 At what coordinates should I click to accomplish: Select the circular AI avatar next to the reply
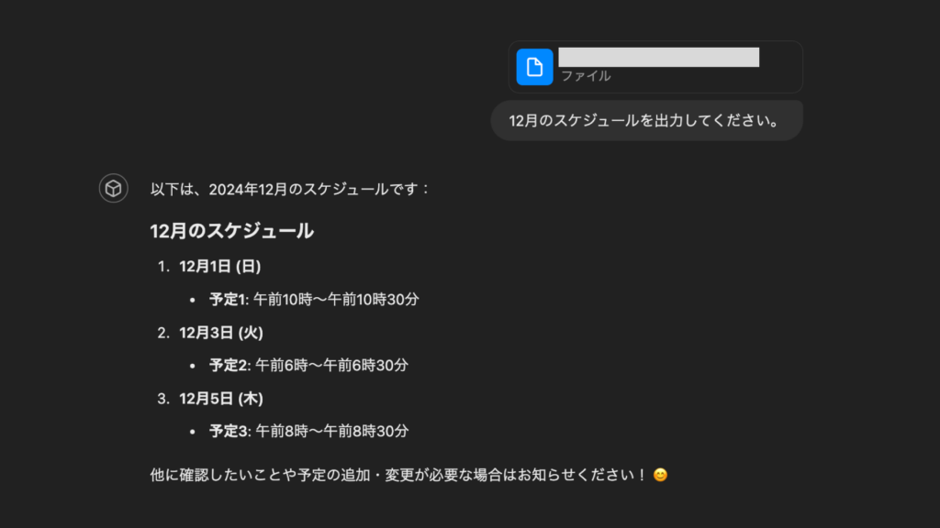coord(113,189)
